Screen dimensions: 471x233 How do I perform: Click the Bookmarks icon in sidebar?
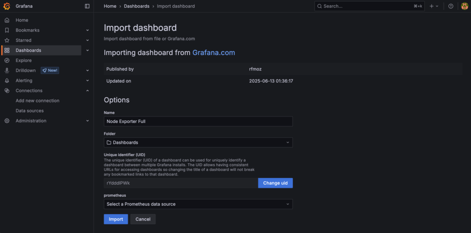(7, 30)
